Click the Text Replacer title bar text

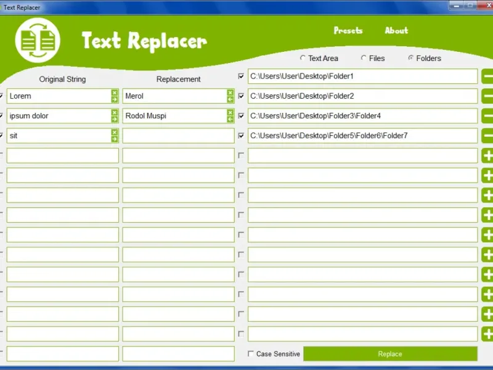tap(22, 7)
